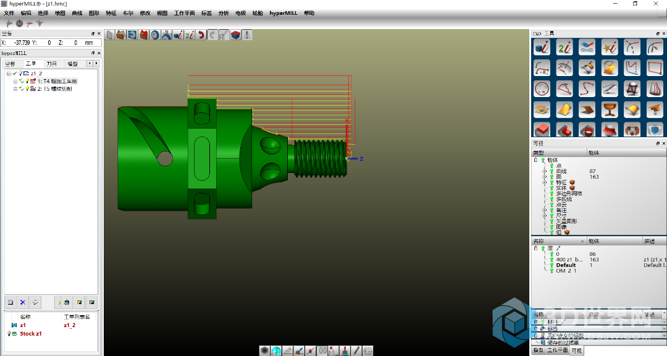Screen dimensions: 667x356
Task: Toggle visibility bulb for layer 0
Action: pyautogui.click(x=552, y=254)
